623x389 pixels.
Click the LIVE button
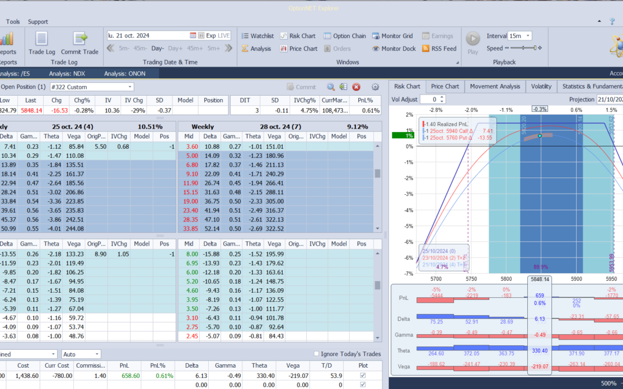(224, 35)
